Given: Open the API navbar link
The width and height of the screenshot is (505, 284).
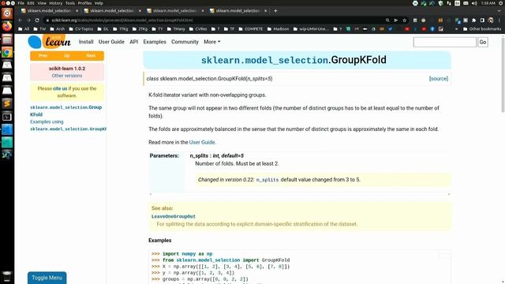Looking at the screenshot, I should pos(133,42).
